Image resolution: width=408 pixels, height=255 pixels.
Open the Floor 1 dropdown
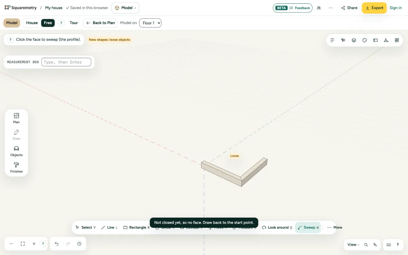[x=150, y=23]
